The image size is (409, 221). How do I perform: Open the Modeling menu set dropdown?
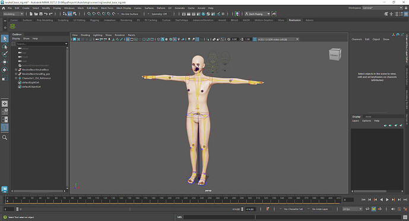(13, 14)
